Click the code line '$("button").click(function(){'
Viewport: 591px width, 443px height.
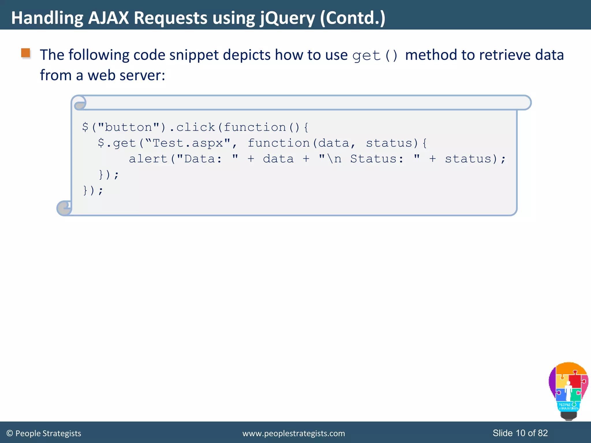click(195, 127)
